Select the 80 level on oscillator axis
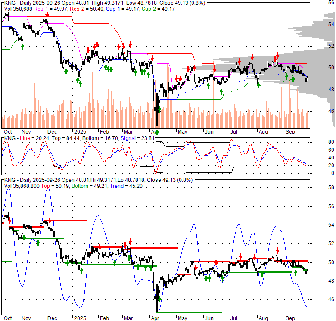 click(331, 142)
